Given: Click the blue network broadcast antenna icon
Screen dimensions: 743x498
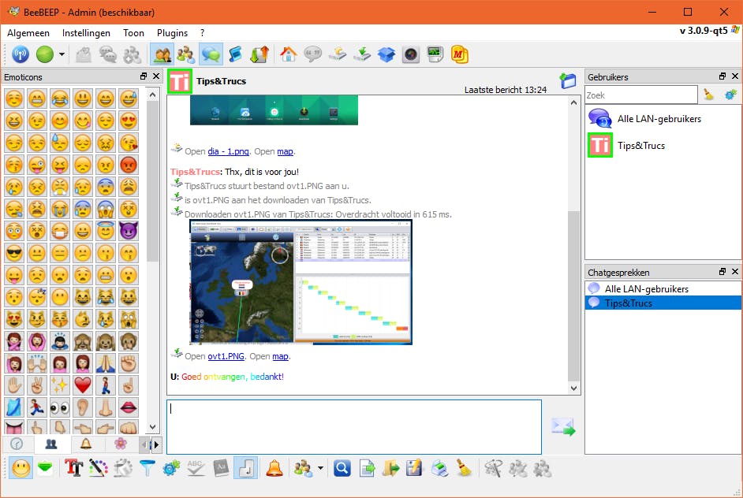Looking at the screenshot, I should [x=20, y=54].
